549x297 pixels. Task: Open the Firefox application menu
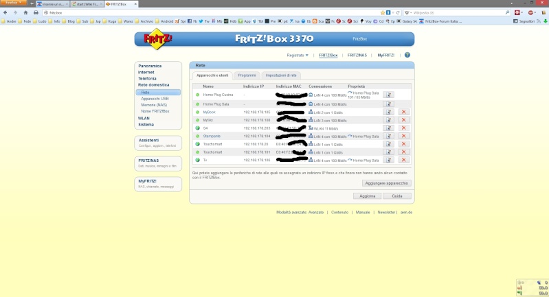[13, 3]
